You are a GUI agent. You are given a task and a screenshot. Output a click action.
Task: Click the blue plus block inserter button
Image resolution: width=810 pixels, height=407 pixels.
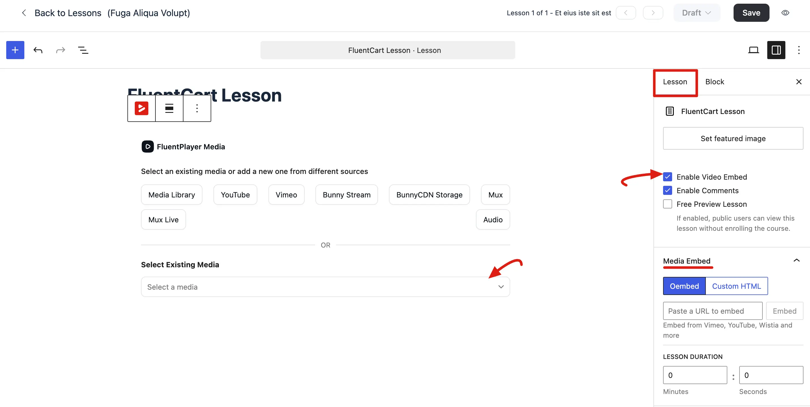[15, 50]
